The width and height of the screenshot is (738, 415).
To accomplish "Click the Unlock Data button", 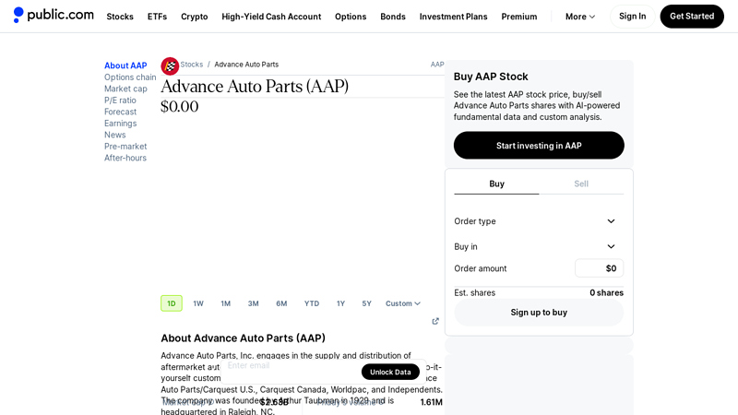I will coord(390,373).
